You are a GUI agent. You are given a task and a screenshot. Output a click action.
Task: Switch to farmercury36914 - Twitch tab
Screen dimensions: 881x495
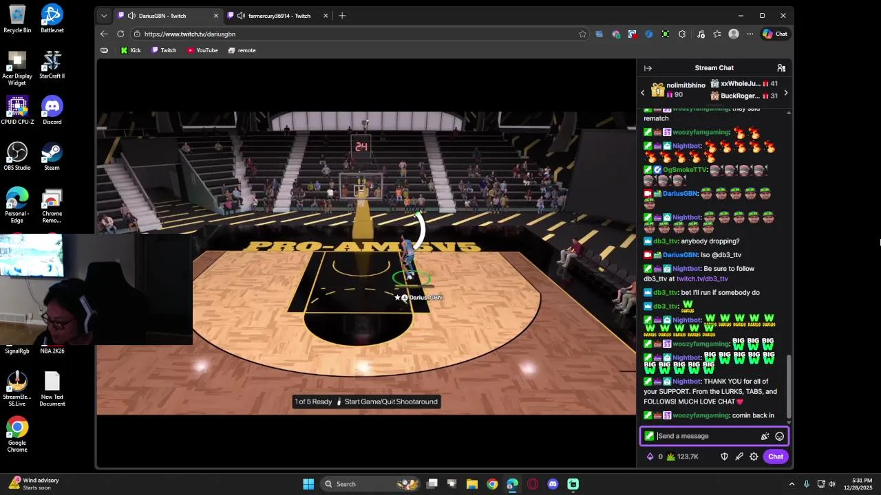tap(278, 16)
